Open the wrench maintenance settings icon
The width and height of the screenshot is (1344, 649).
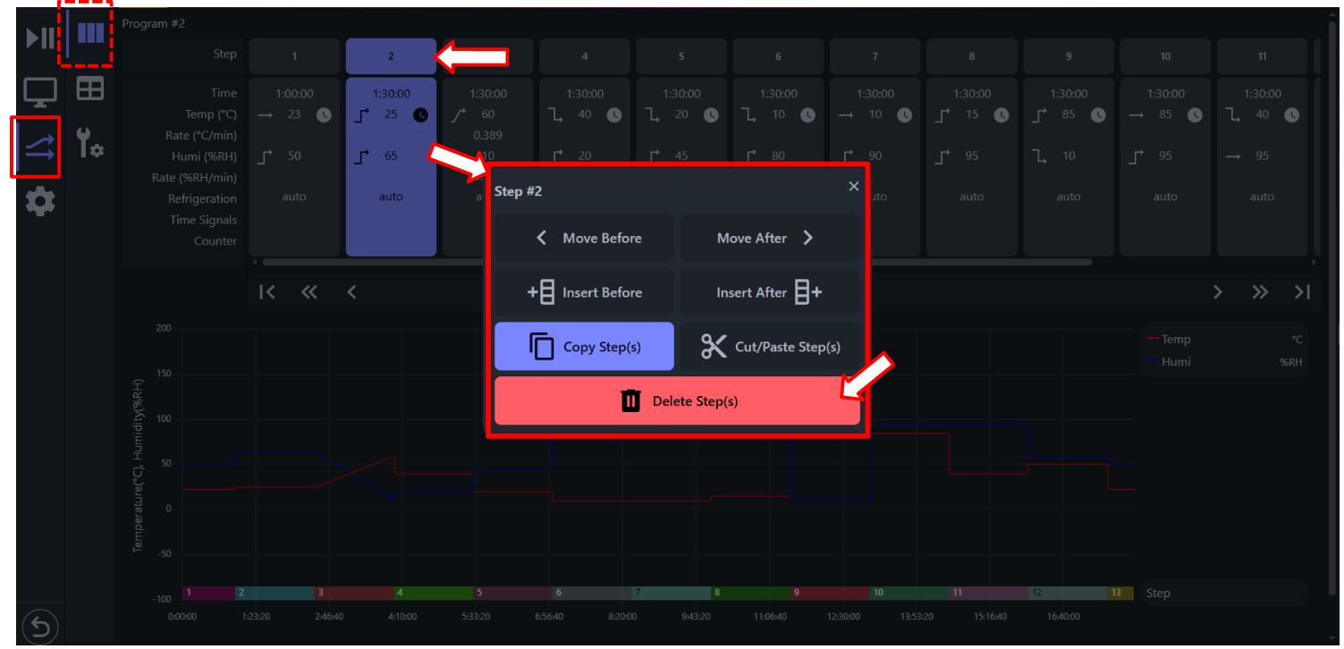point(89,142)
